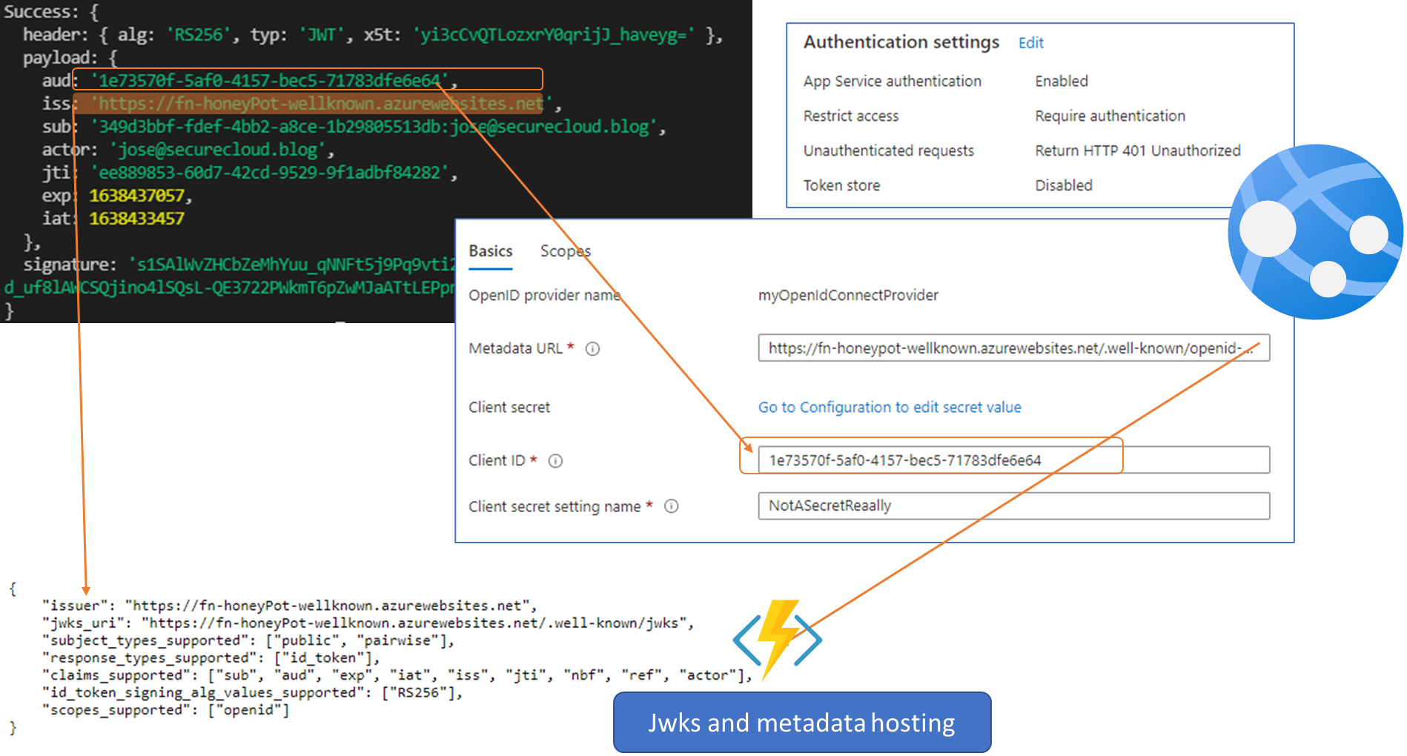Click the issuer URL in metadata JSON
This screenshot has height=756, width=1407.
point(326,606)
